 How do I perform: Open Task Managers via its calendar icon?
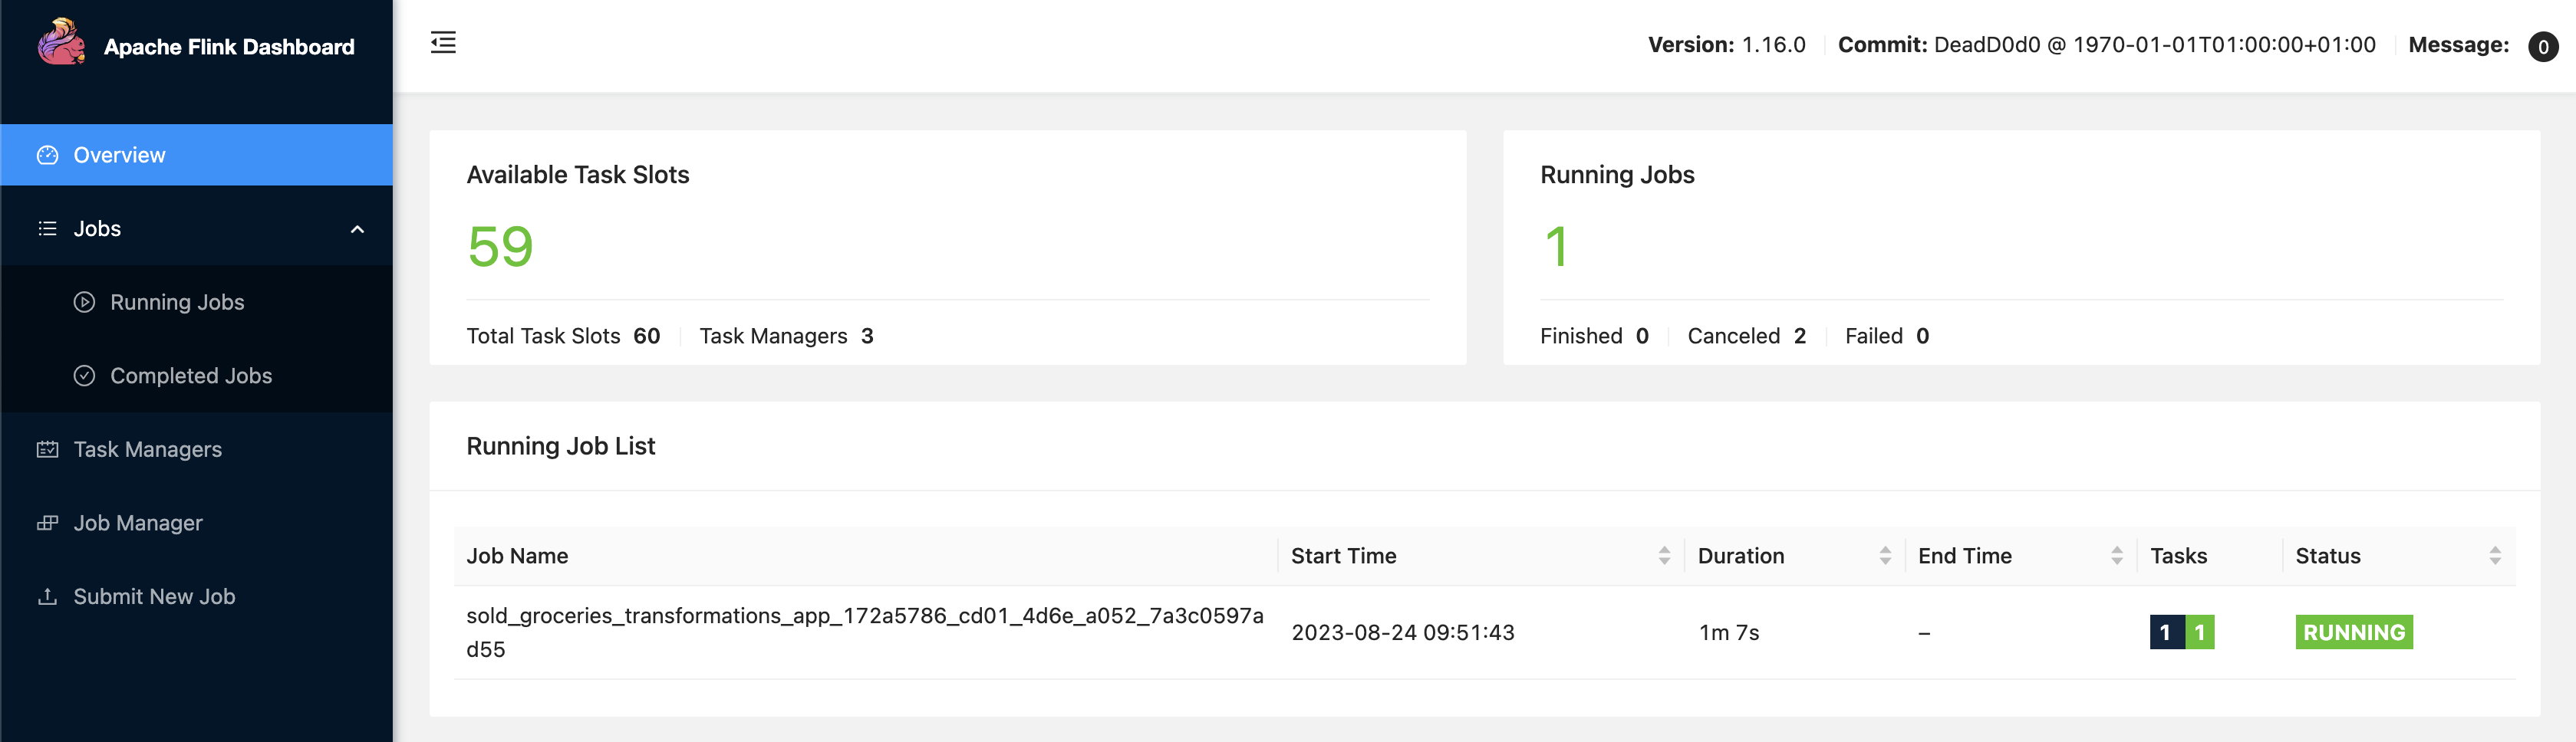pyautogui.click(x=47, y=449)
